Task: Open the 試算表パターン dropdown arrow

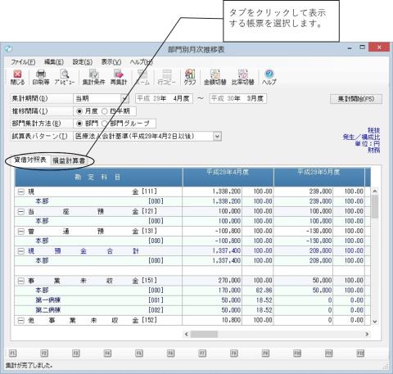Action: point(217,136)
